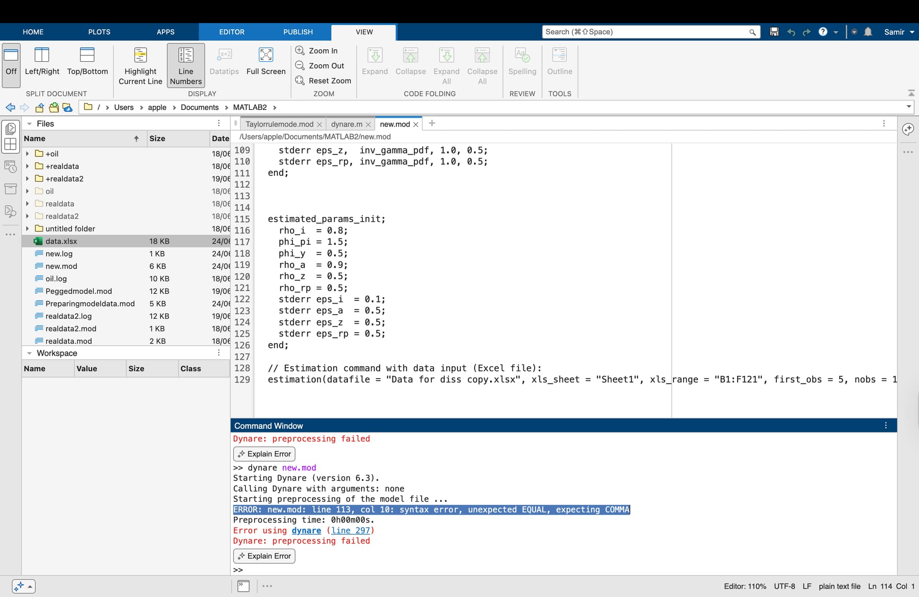Image resolution: width=919 pixels, height=597 pixels.
Task: Click the first Explain Error button
Action: [264, 454]
